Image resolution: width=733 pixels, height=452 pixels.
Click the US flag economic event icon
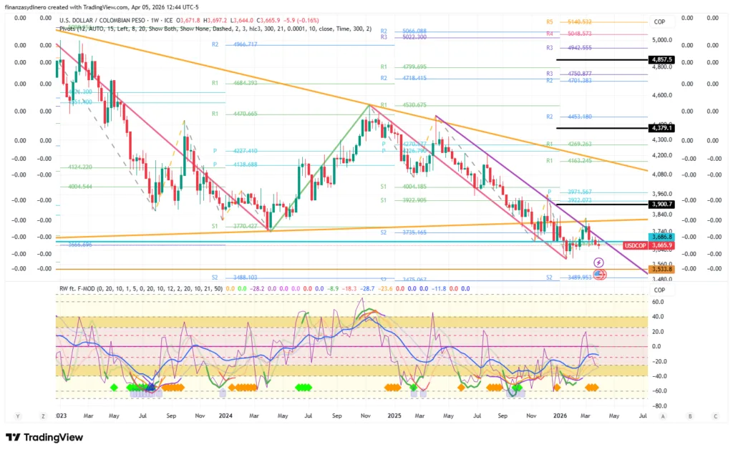[x=599, y=274]
